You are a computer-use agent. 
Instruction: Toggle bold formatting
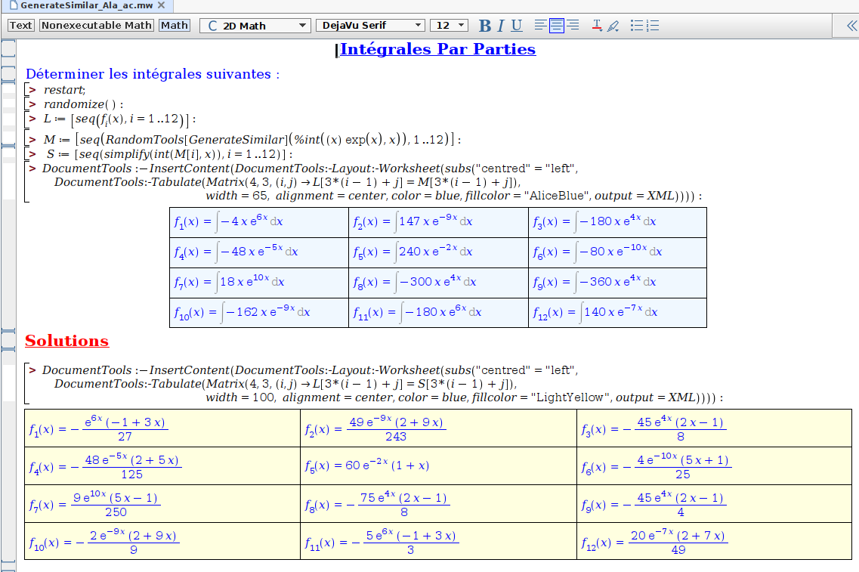coord(485,26)
